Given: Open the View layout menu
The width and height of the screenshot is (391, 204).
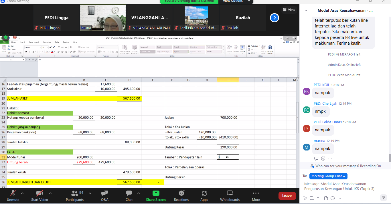Looking at the screenshot, I should [x=289, y=10].
